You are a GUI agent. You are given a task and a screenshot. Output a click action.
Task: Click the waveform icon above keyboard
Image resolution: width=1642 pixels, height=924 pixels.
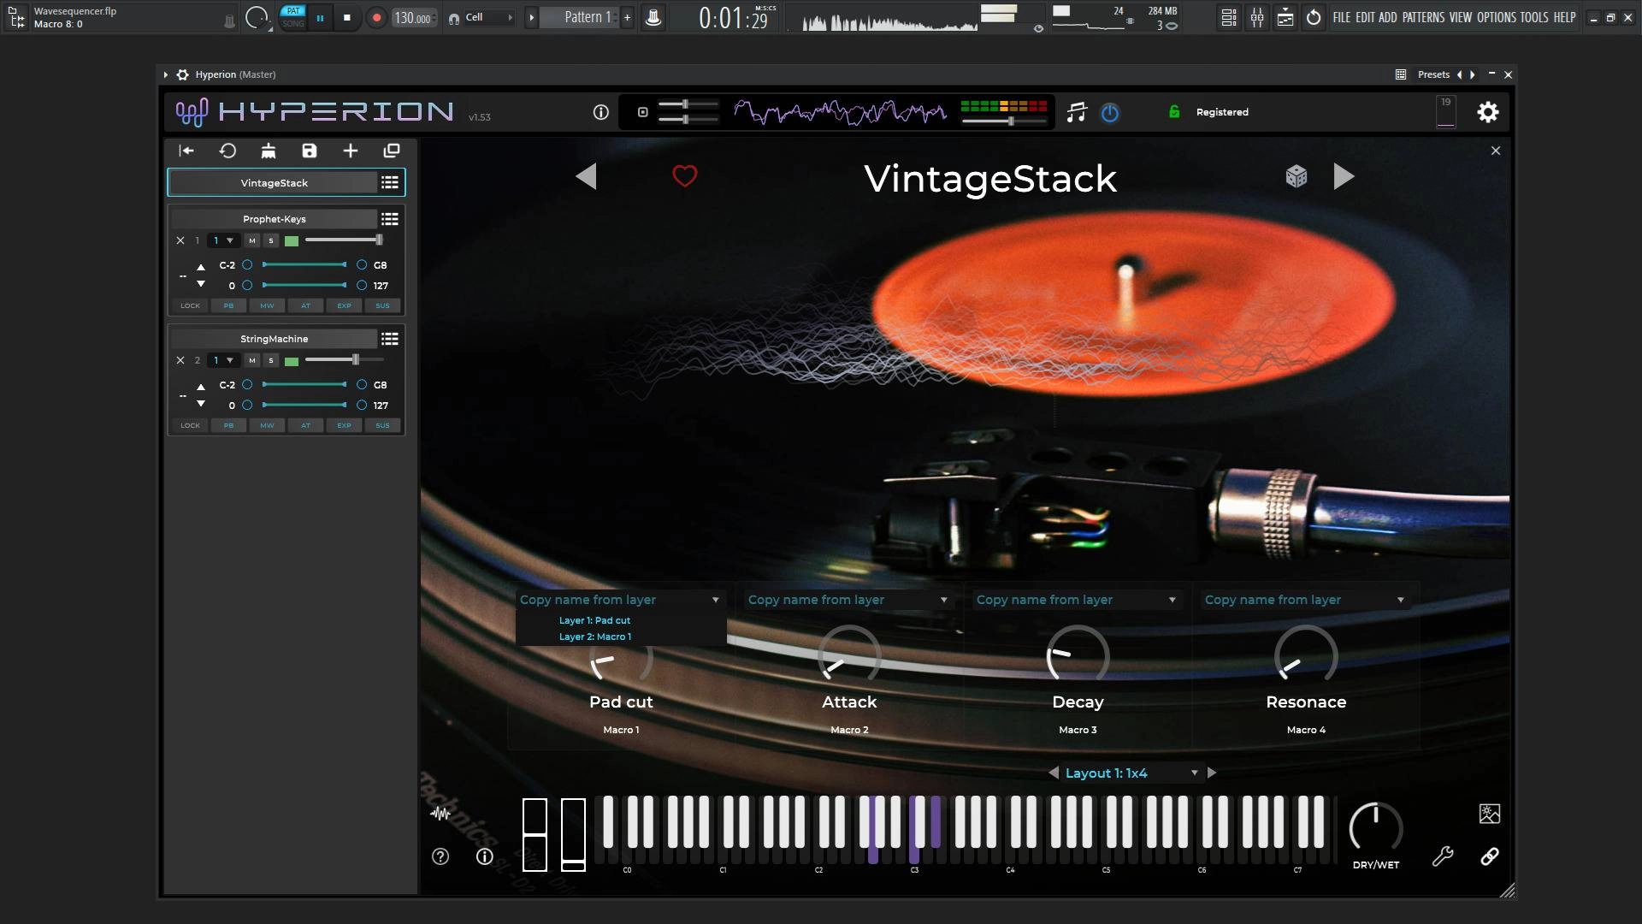pyautogui.click(x=440, y=814)
